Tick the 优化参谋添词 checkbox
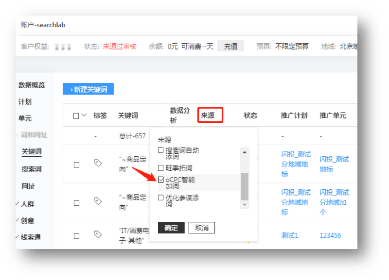The width and height of the screenshot is (389, 280). click(x=161, y=198)
